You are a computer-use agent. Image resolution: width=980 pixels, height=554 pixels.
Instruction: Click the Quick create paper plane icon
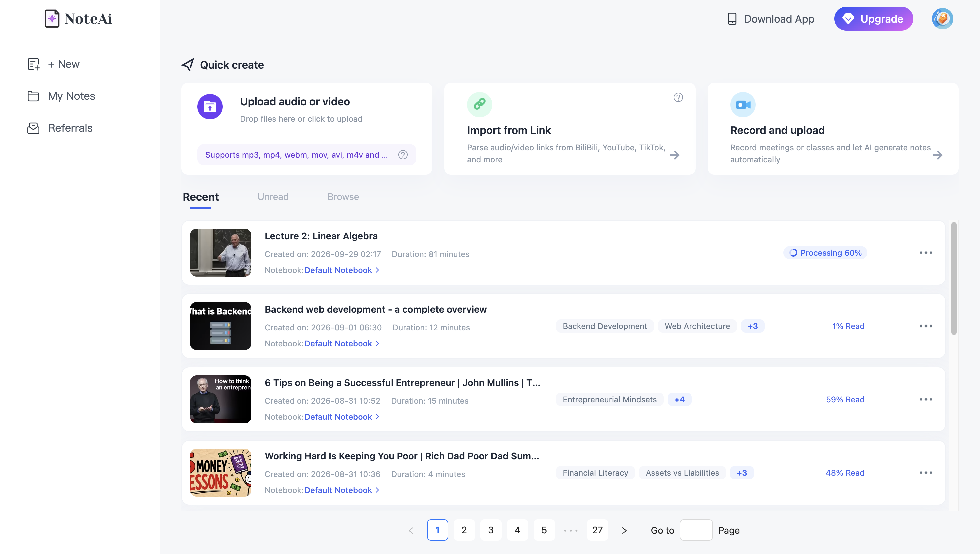(188, 65)
